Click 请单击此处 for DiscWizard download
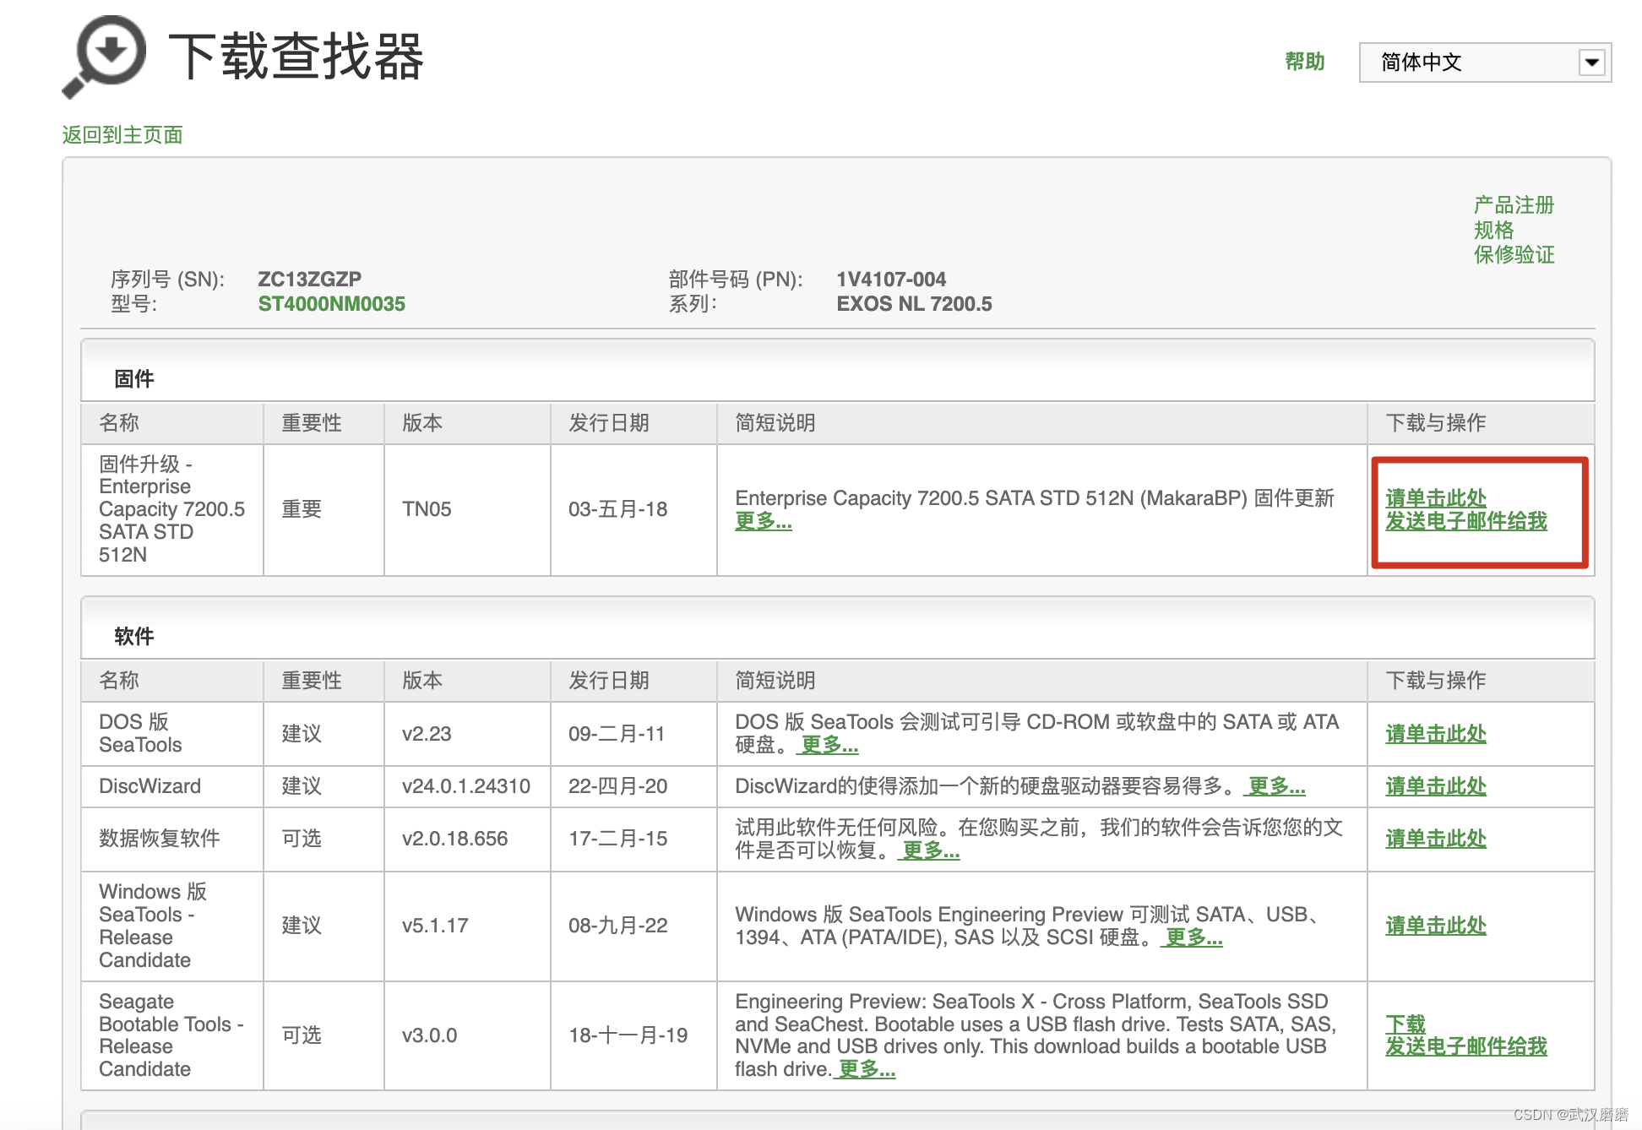 pyautogui.click(x=1435, y=786)
